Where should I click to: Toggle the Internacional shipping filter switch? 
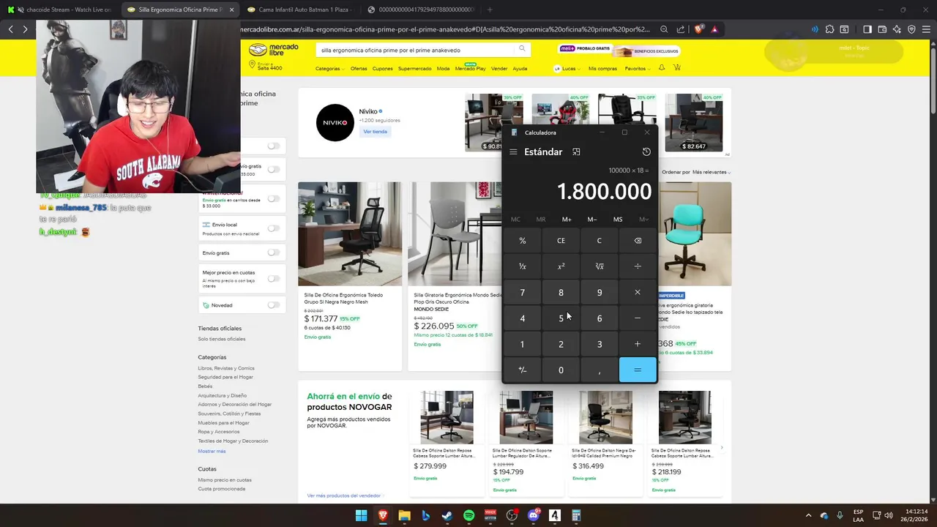273,198
